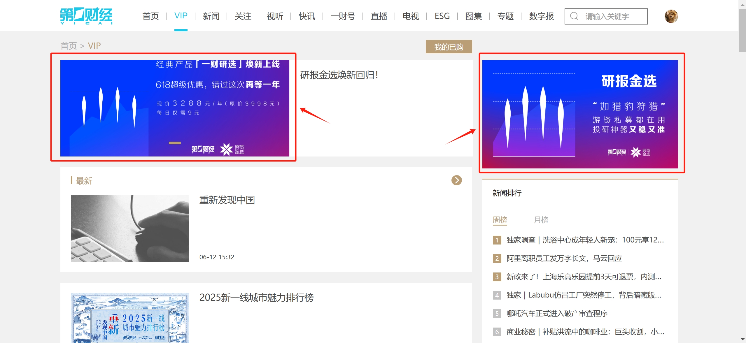Screen dimensions: 746x343
Task: Go to the 新闻 section
Action: (211, 16)
